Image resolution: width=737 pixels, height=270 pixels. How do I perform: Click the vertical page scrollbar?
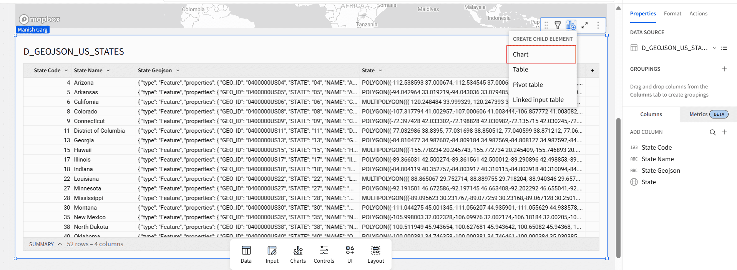(618, 188)
